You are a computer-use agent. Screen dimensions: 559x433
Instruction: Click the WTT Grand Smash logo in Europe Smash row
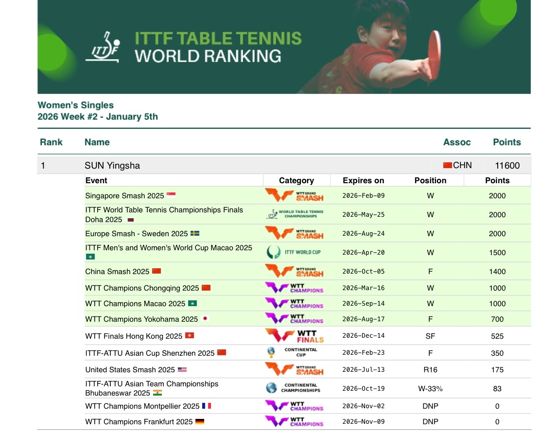pos(294,233)
